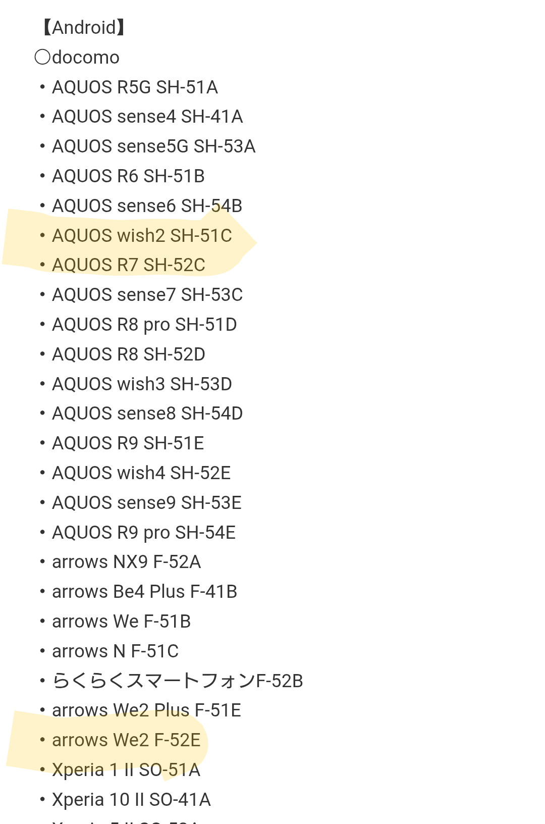This screenshot has width=545, height=824.
Task: Click the AQUOS R9 SH-51E entry
Action: tap(128, 443)
